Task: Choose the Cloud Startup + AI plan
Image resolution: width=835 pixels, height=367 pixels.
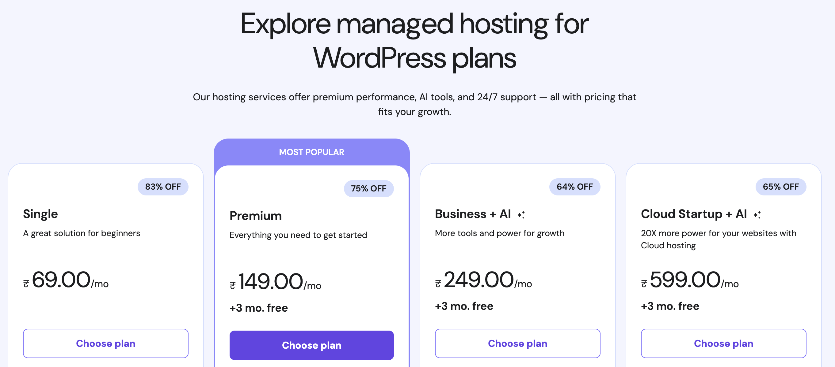Action: (723, 343)
